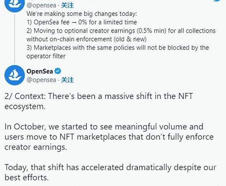The height and width of the screenshot is (186, 226).
Task: Open the profile via the bold OpenSea name
Action: coord(40,71)
